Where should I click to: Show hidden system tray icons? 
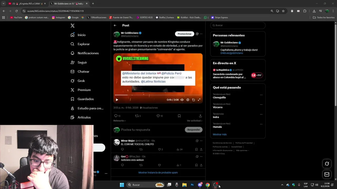[x=282, y=185]
